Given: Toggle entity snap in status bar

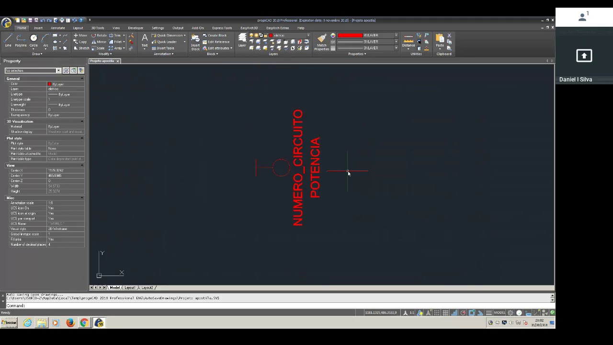Looking at the screenshot, I should pyautogui.click(x=472, y=313).
